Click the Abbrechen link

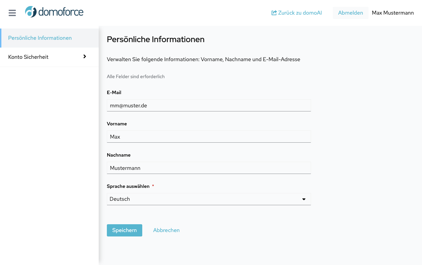[166, 230]
